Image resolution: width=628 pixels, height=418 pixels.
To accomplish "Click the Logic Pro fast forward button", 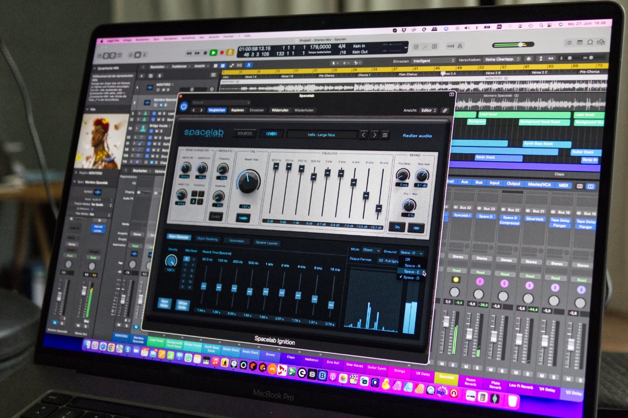I will coord(197,53).
